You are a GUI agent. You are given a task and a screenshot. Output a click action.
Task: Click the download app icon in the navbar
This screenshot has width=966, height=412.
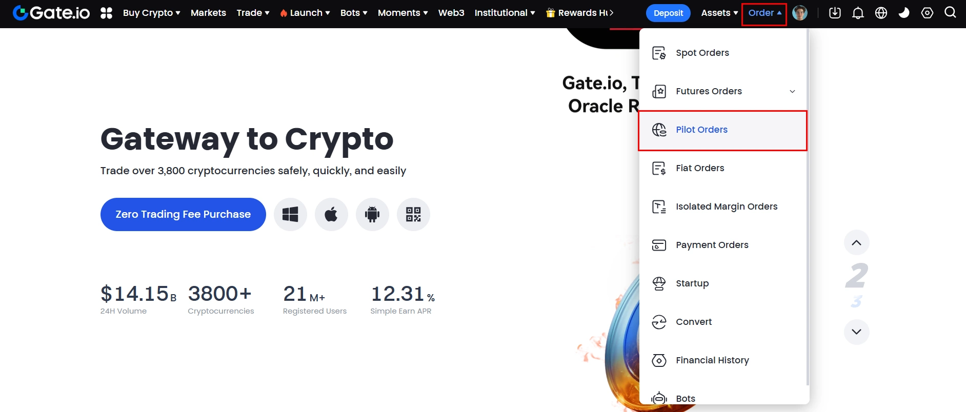pos(835,13)
